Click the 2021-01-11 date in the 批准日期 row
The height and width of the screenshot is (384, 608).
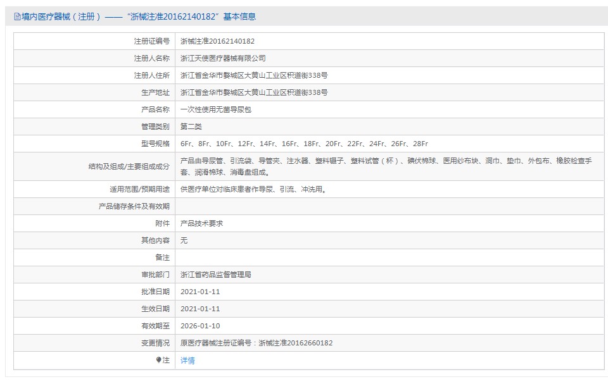pyautogui.click(x=200, y=292)
